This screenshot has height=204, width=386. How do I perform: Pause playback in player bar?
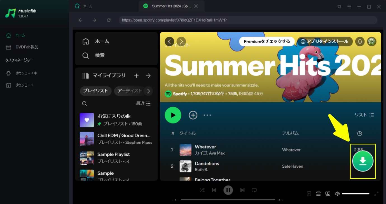click(x=228, y=190)
